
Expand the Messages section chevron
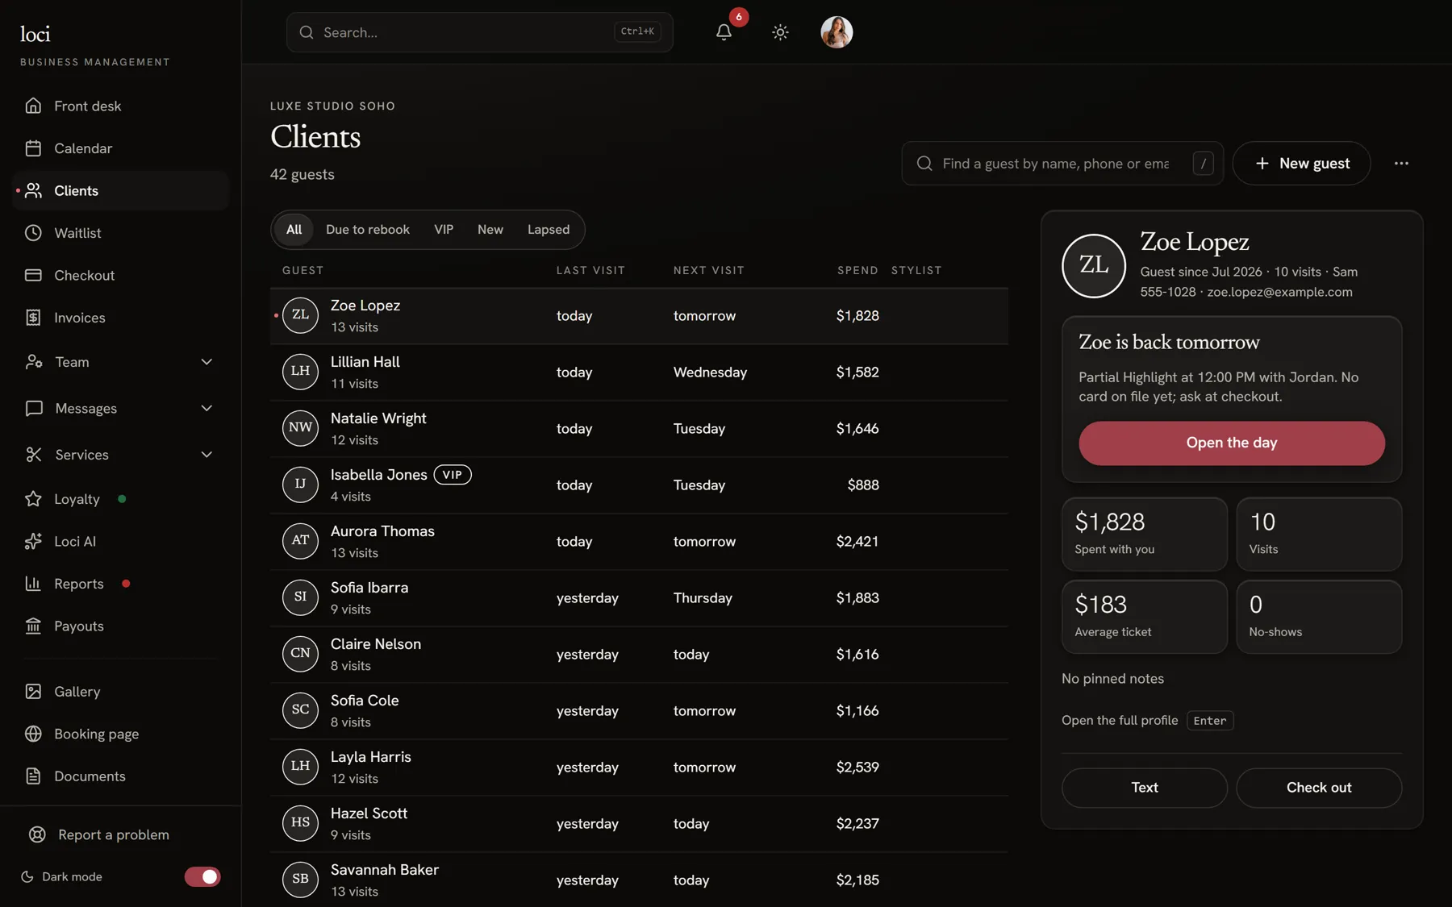point(207,408)
